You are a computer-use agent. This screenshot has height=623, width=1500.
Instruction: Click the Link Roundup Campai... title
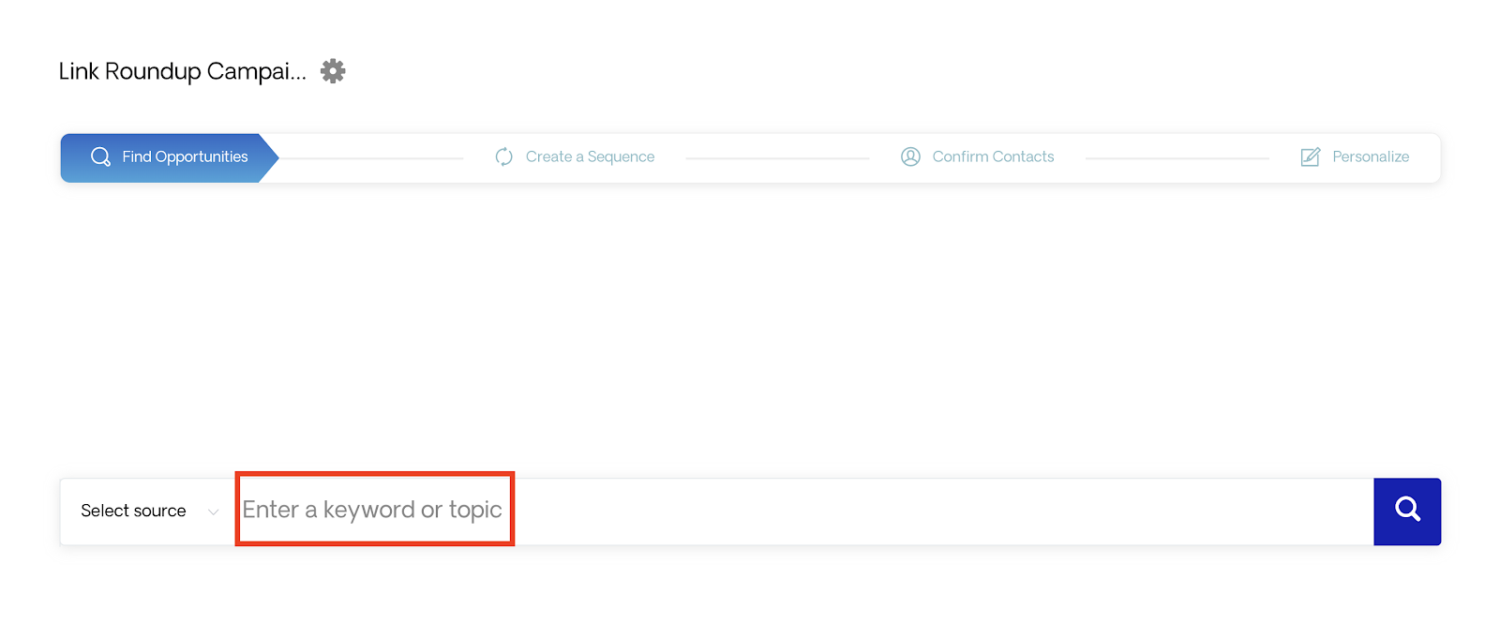pyautogui.click(x=183, y=72)
